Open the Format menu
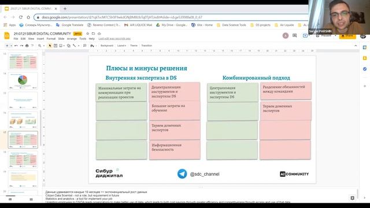 click(51, 39)
